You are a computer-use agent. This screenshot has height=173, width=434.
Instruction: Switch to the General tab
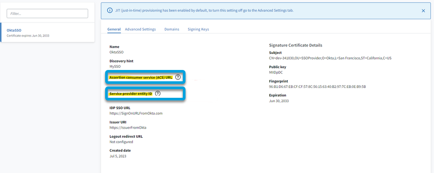coord(114,29)
